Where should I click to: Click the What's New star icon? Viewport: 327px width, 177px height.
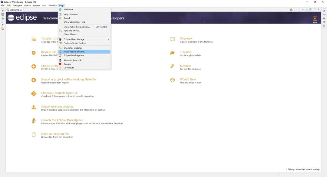(173, 80)
